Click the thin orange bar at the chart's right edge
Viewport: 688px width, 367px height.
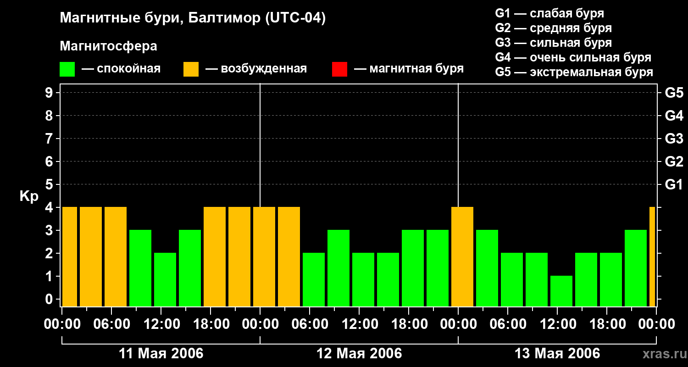click(652, 257)
